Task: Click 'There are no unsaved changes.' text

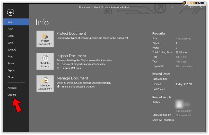Action: pos(78,87)
